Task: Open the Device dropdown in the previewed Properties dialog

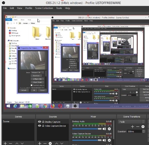Action: (x=37, y=73)
